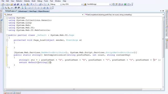Open the View menu

click(12, 1)
